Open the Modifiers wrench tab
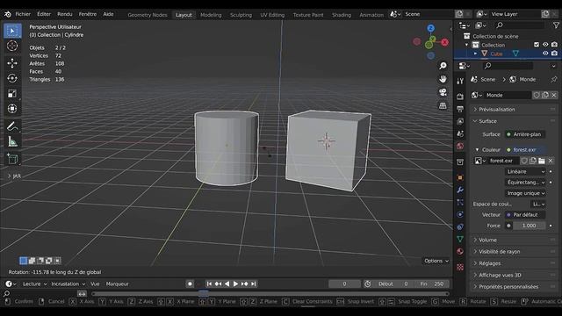Viewport: 562px width, 316px height. point(460,190)
